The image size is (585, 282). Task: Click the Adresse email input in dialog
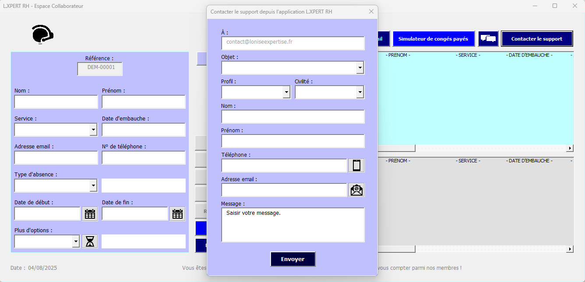point(284,190)
